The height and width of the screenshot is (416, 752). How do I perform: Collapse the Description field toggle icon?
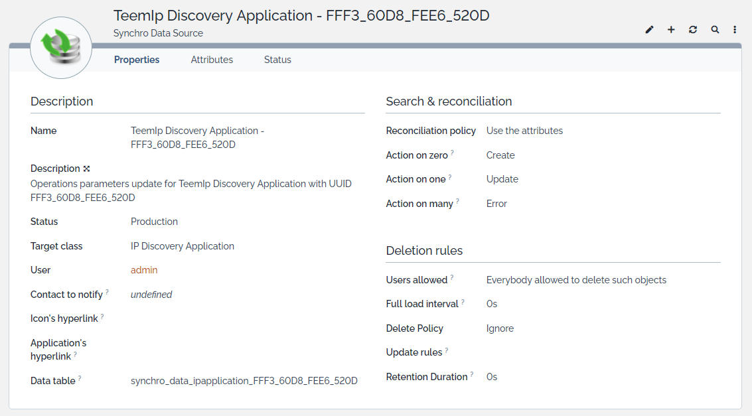coord(86,169)
